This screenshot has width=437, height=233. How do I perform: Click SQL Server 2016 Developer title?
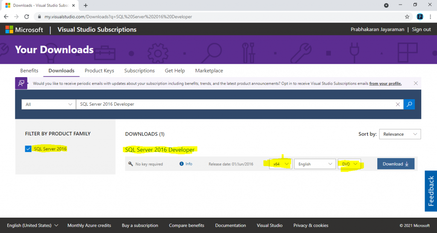[x=160, y=150]
